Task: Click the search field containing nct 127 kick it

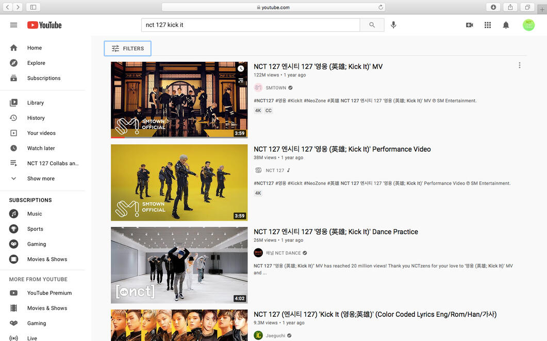Action: (250, 25)
